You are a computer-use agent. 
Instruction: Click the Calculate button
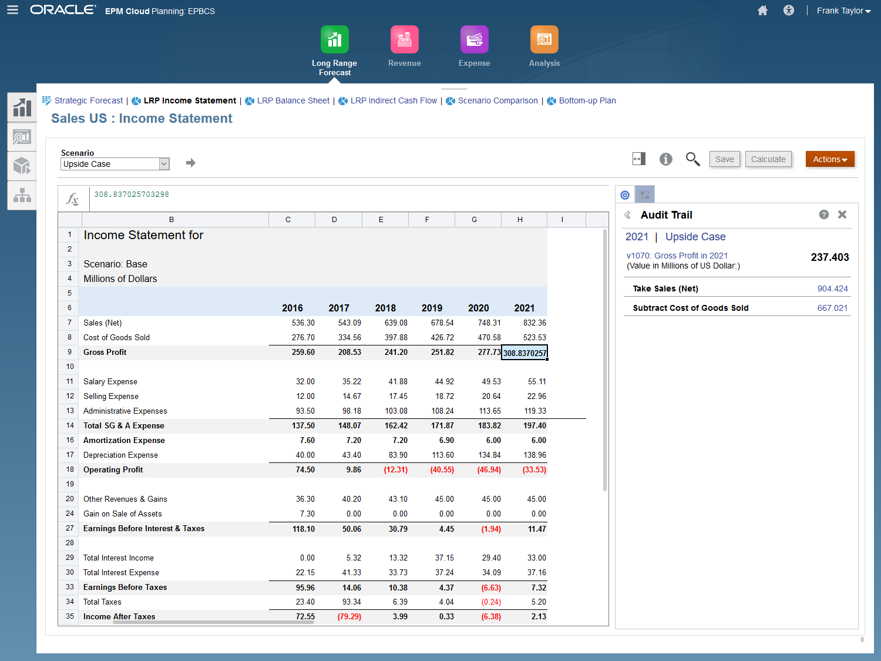(x=768, y=159)
